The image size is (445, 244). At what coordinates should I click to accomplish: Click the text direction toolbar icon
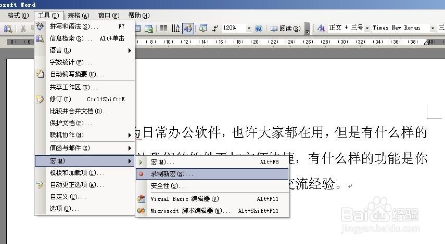click(176, 29)
